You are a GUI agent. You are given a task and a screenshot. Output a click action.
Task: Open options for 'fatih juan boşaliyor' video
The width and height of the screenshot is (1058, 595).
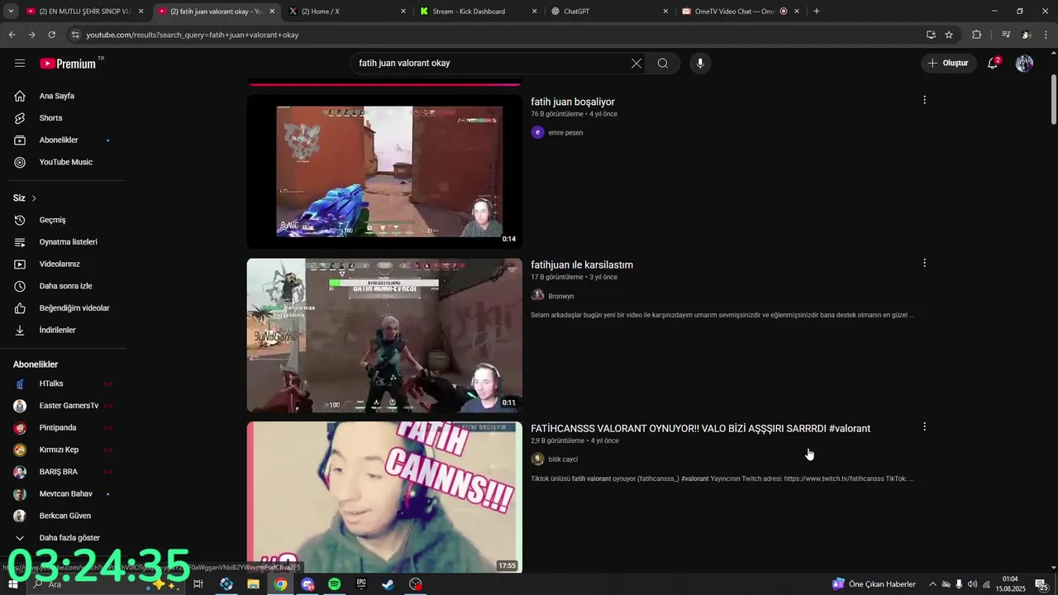click(x=924, y=100)
